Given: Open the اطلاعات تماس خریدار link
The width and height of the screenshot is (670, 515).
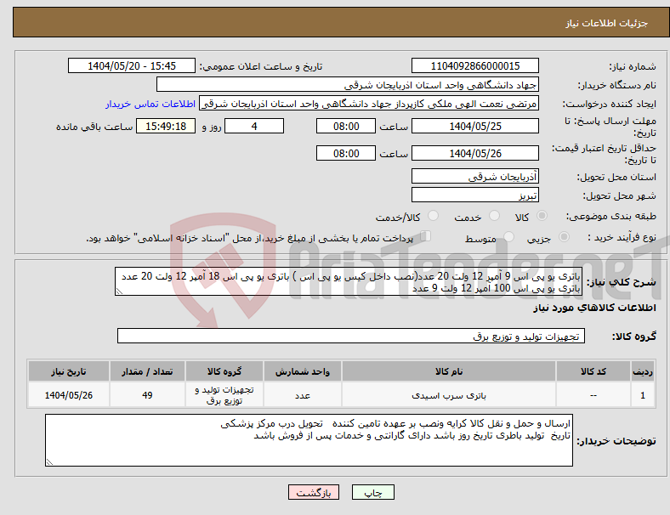Looking at the screenshot, I should pos(150,104).
